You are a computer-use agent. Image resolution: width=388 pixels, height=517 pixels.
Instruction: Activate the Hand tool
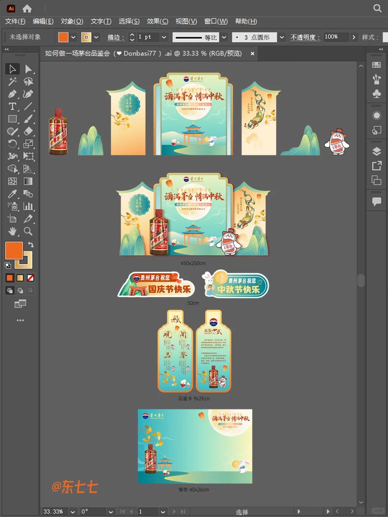(12, 231)
